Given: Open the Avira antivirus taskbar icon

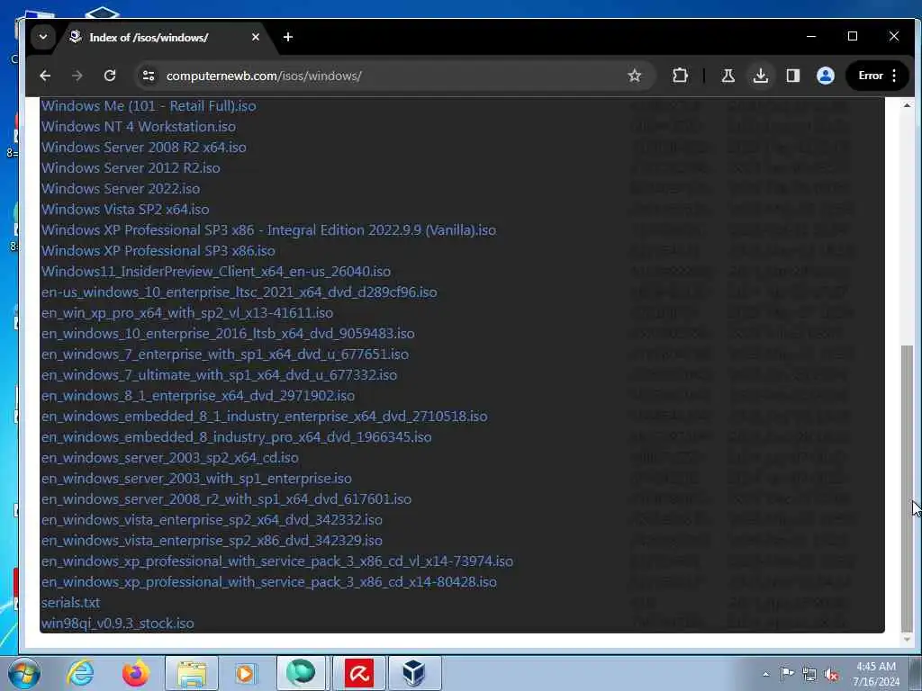Looking at the screenshot, I should tap(358, 673).
